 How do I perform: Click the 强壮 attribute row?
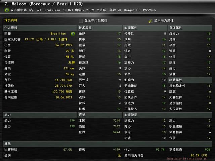click(x=190, y=74)
